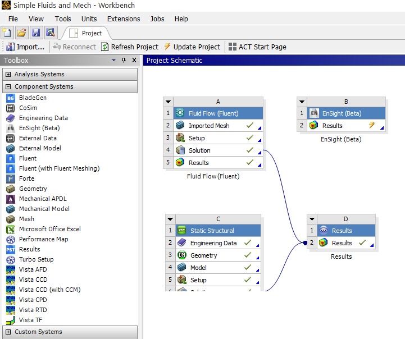Click Update Project
Screen dimensions: 405x339
pyautogui.click(x=193, y=47)
